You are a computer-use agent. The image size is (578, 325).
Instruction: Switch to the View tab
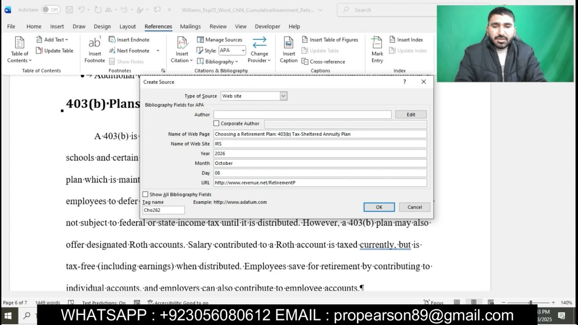(241, 27)
